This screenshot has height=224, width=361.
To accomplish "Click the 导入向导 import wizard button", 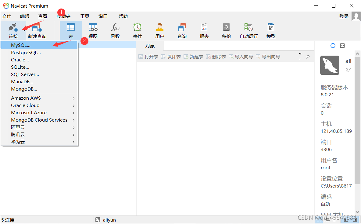I will [x=241, y=57].
